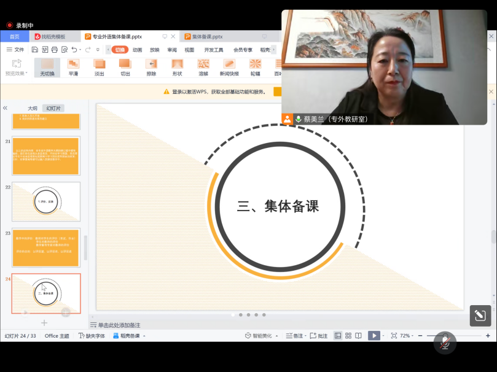
Task: Switch to the 大纲 outline tab
Action: (32, 108)
